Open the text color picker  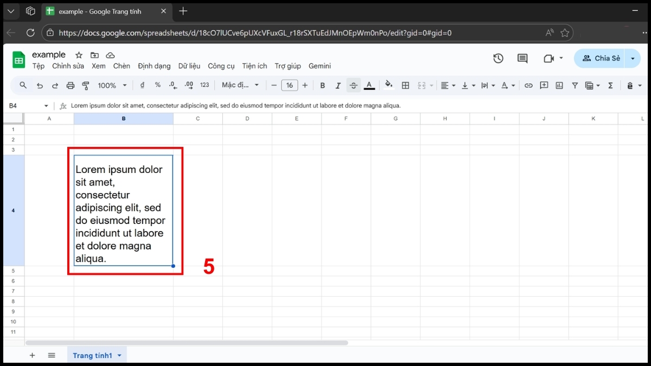[369, 85]
